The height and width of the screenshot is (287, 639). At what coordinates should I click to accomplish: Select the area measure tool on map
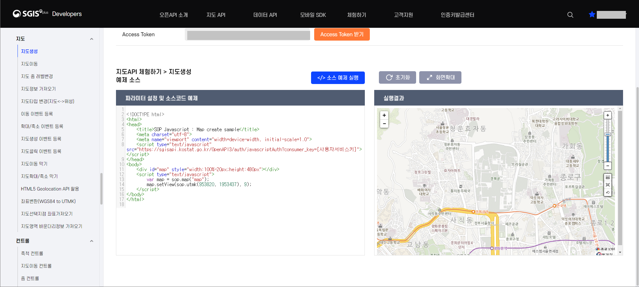(x=607, y=185)
